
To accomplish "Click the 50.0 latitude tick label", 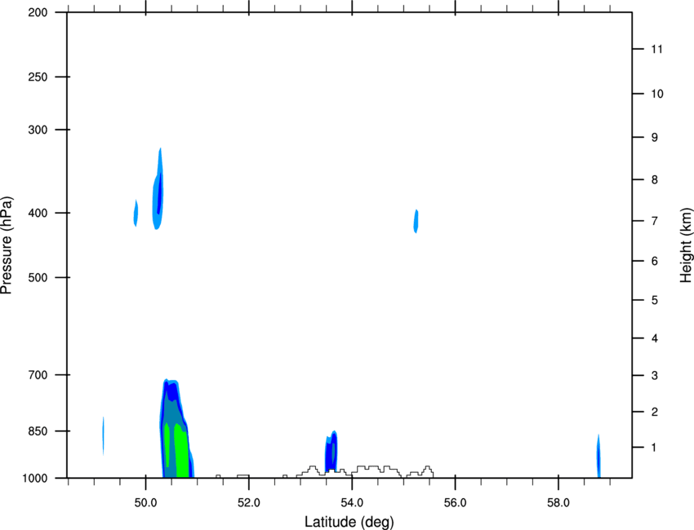I will [x=145, y=503].
